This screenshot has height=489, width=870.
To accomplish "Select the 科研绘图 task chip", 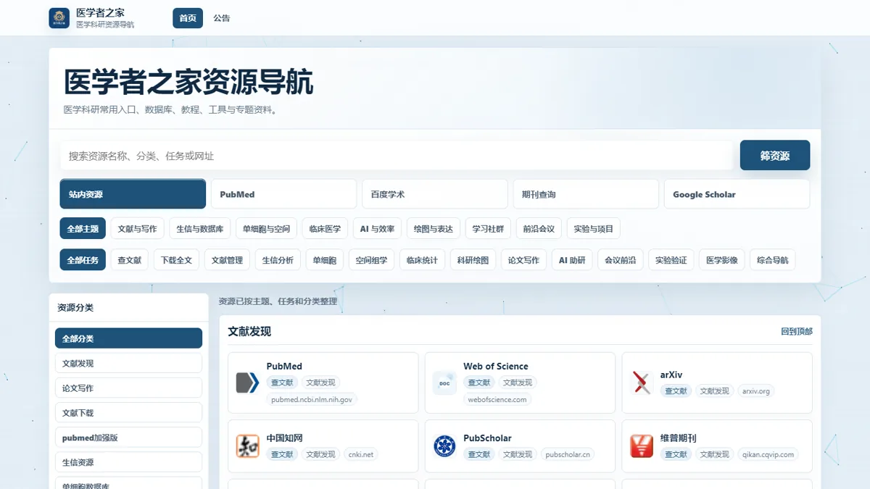I will coord(473,260).
